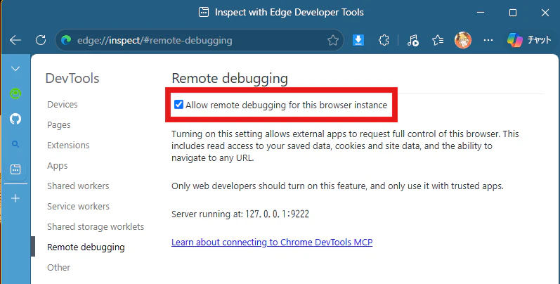This screenshot has height=284, width=560.
Task: Open the Extensions puzzle icon
Action: (384, 40)
